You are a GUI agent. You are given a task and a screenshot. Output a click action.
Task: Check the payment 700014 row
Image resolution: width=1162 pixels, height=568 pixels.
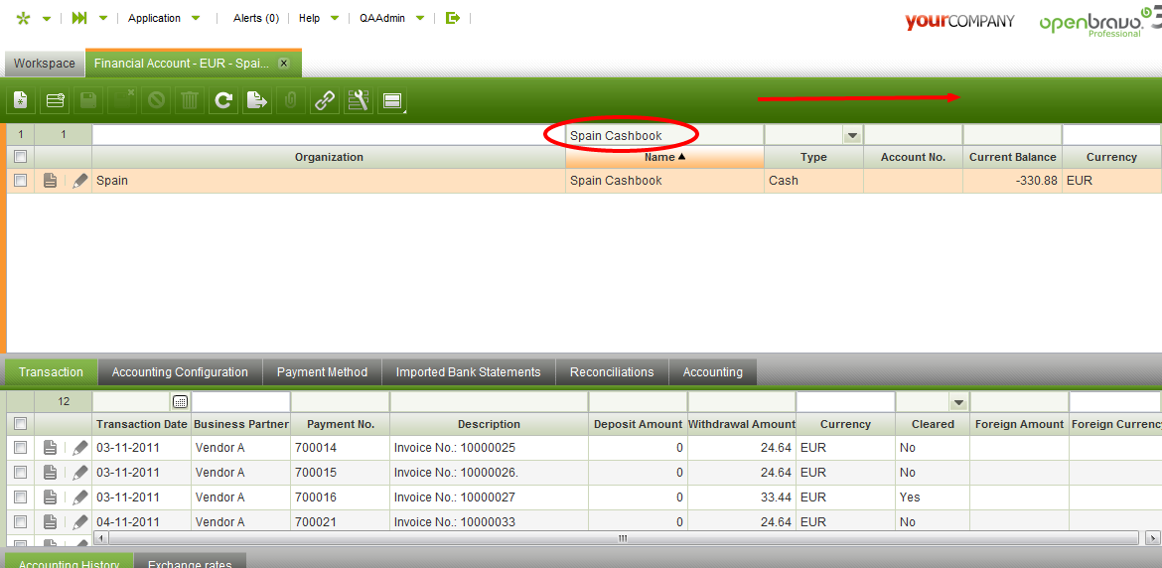21,447
